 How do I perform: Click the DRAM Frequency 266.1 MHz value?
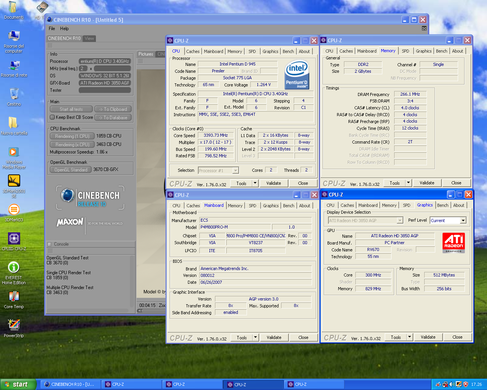tap(410, 94)
